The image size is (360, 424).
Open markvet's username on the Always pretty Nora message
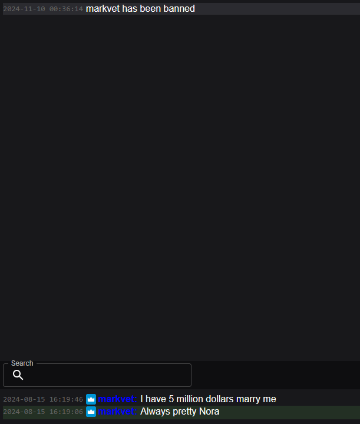[x=117, y=412]
